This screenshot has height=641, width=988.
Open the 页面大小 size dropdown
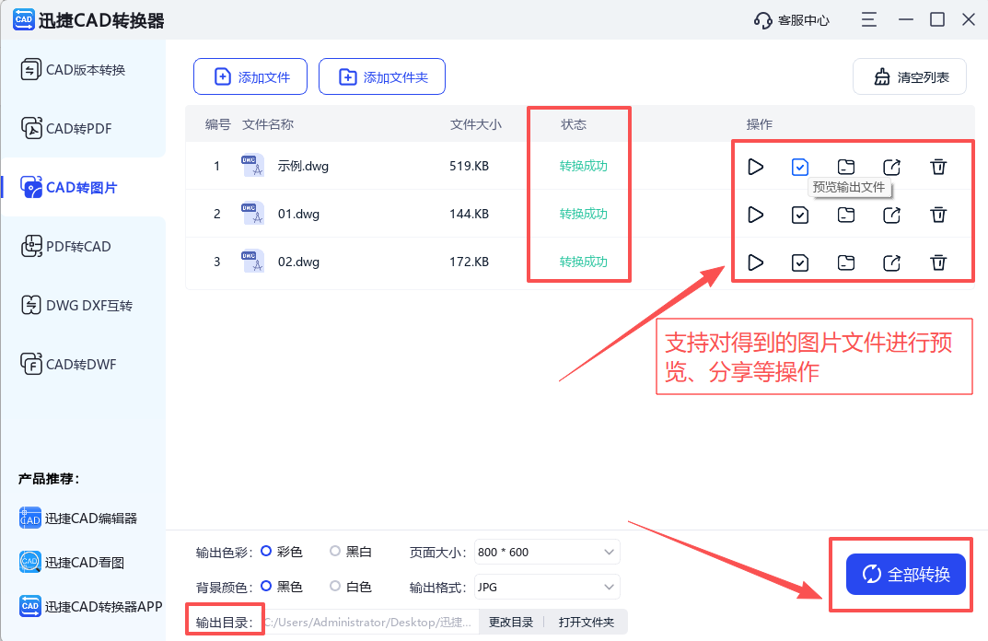pos(546,551)
